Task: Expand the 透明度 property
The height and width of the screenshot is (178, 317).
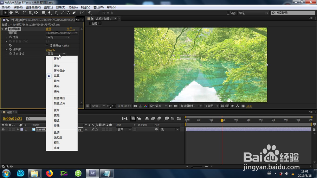Action: click(x=6, y=49)
